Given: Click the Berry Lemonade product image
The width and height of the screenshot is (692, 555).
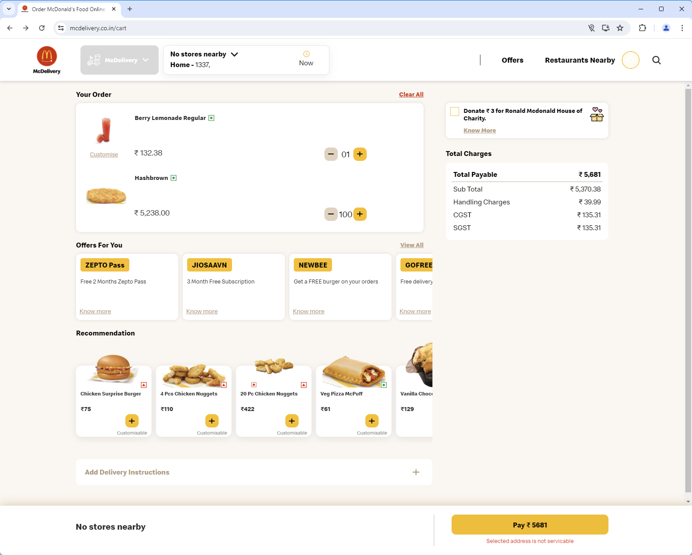Looking at the screenshot, I should coord(104,130).
